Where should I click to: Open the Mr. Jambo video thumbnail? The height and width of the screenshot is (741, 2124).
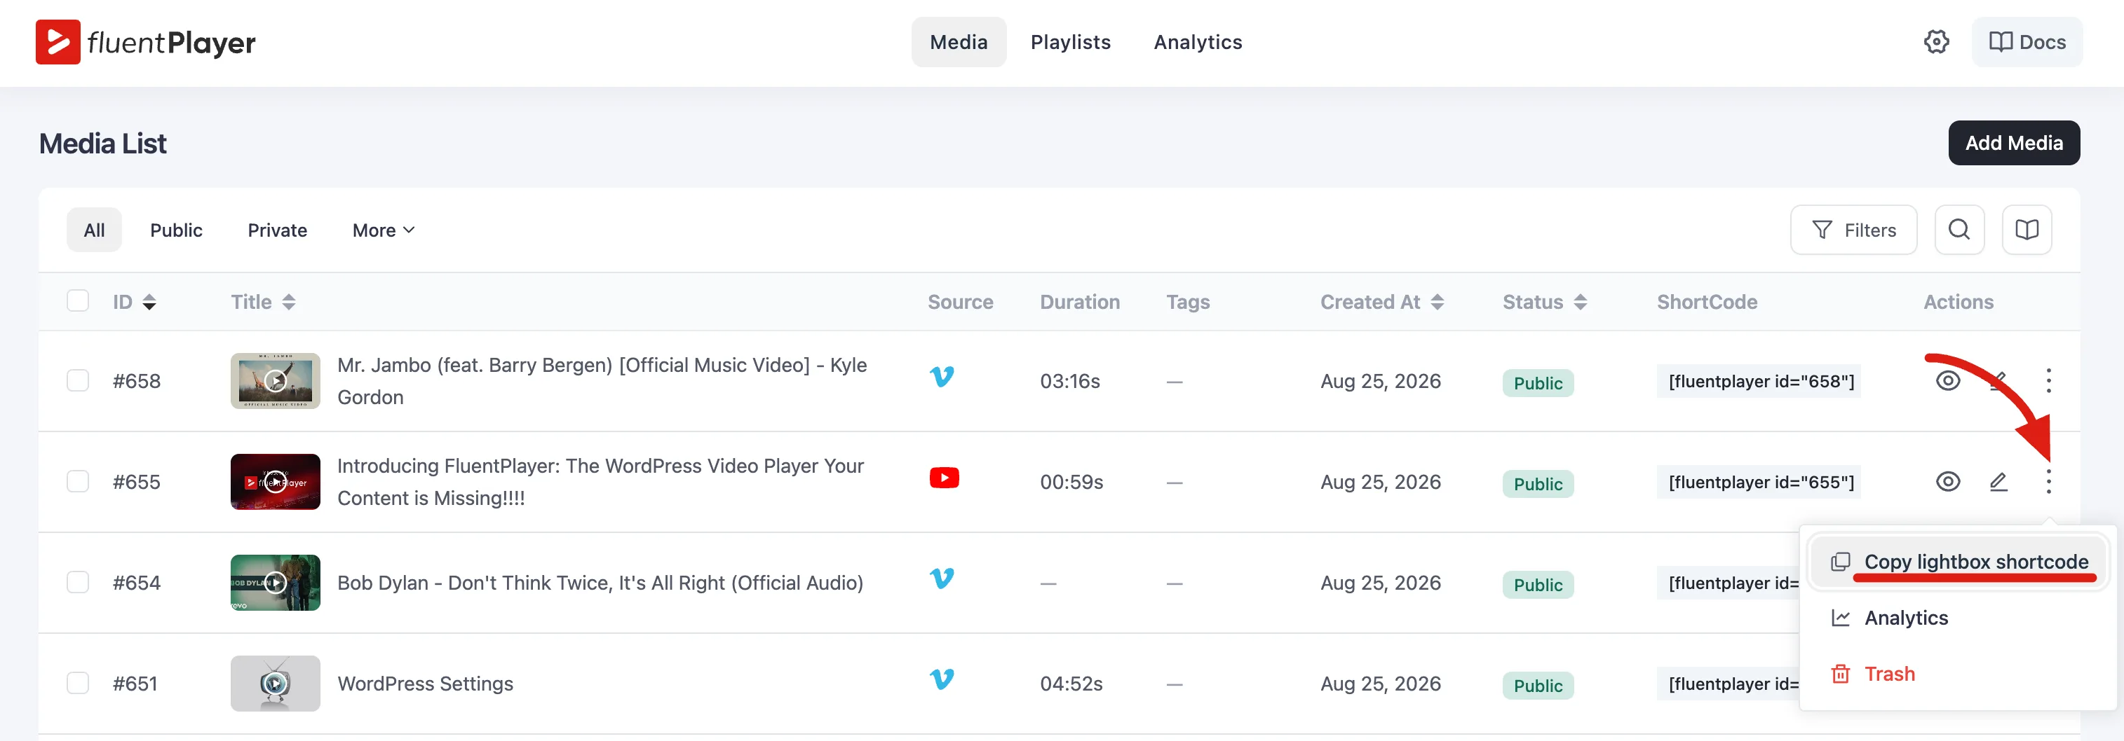click(276, 381)
